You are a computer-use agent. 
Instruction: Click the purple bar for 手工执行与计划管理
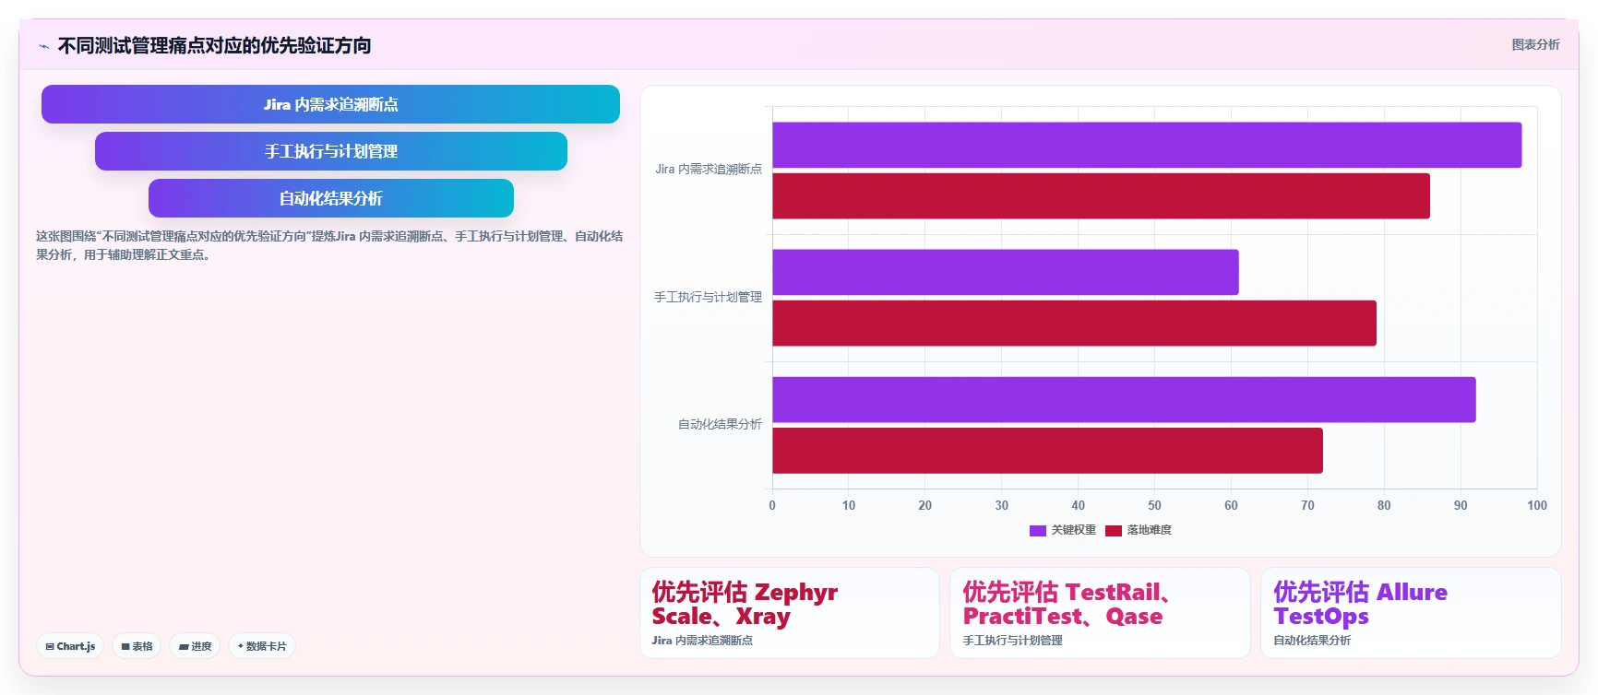tap(1006, 272)
